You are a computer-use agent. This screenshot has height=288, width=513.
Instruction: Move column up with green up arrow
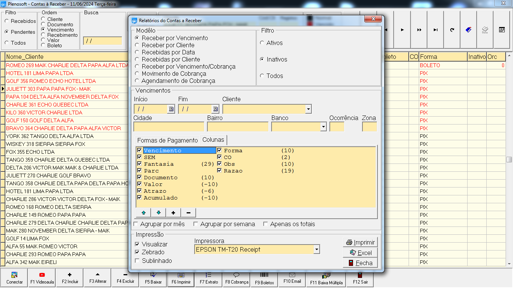click(143, 213)
